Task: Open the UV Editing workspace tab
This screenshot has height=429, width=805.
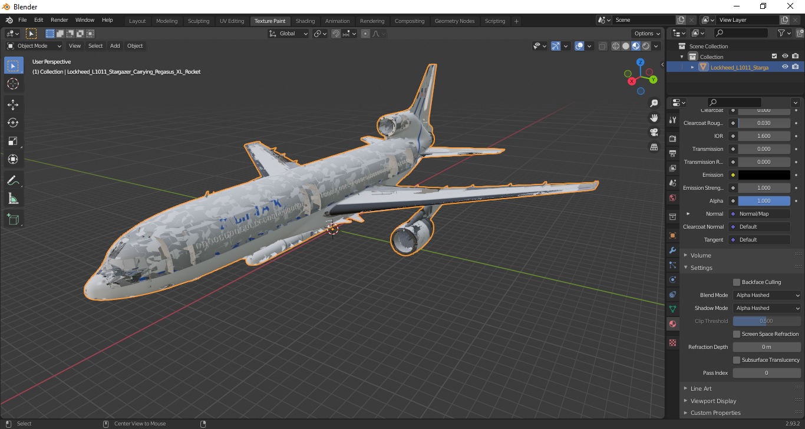Action: (x=232, y=21)
